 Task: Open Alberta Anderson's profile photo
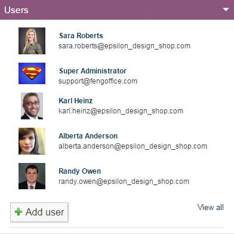click(x=32, y=141)
